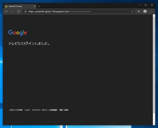Viewport: 158px width, 128px height.
Task: Open browser settings and more menu
Action: [151, 12]
